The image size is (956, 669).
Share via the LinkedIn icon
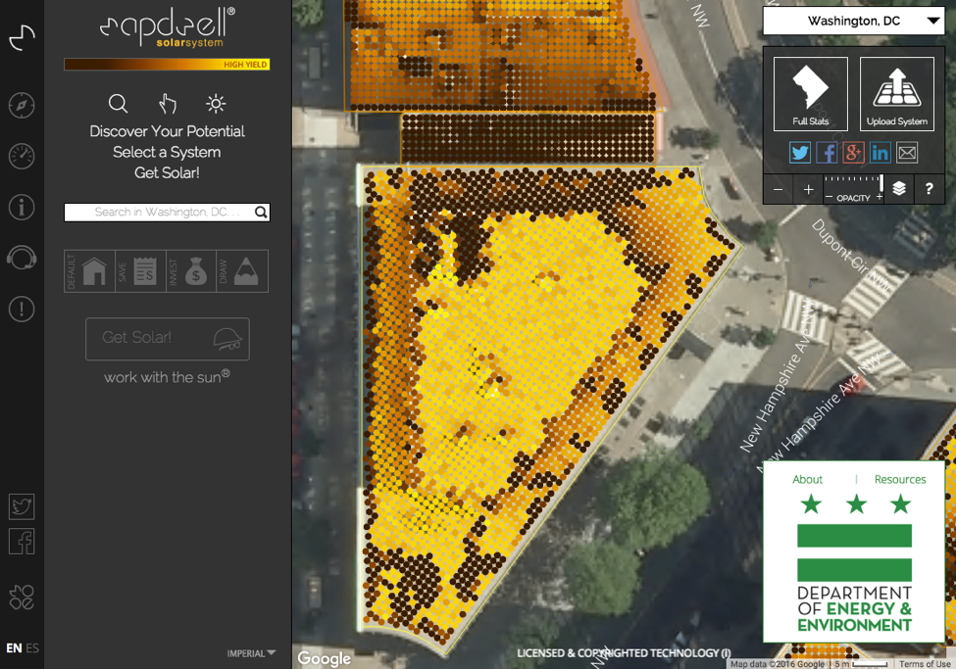pos(880,153)
